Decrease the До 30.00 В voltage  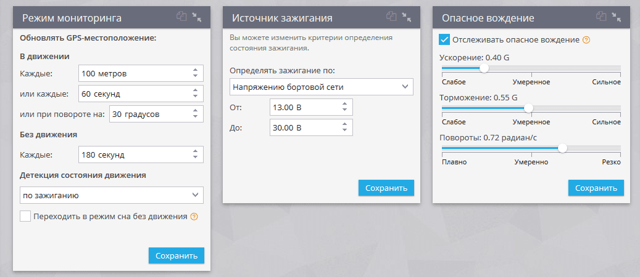[344, 130]
